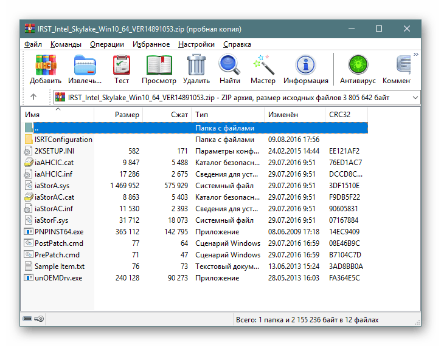Select the ISRTConfiguration folder icon
The height and width of the screenshot is (346, 441).
click(29, 140)
